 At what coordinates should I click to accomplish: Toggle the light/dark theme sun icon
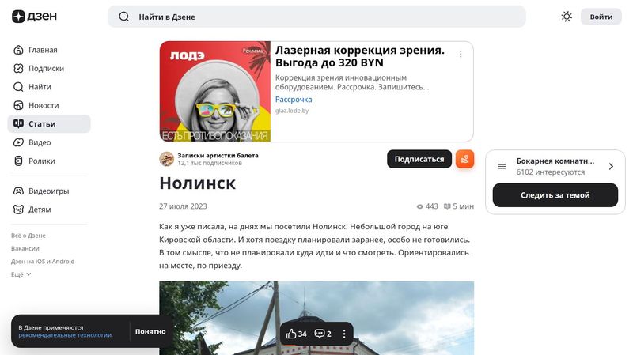567,17
